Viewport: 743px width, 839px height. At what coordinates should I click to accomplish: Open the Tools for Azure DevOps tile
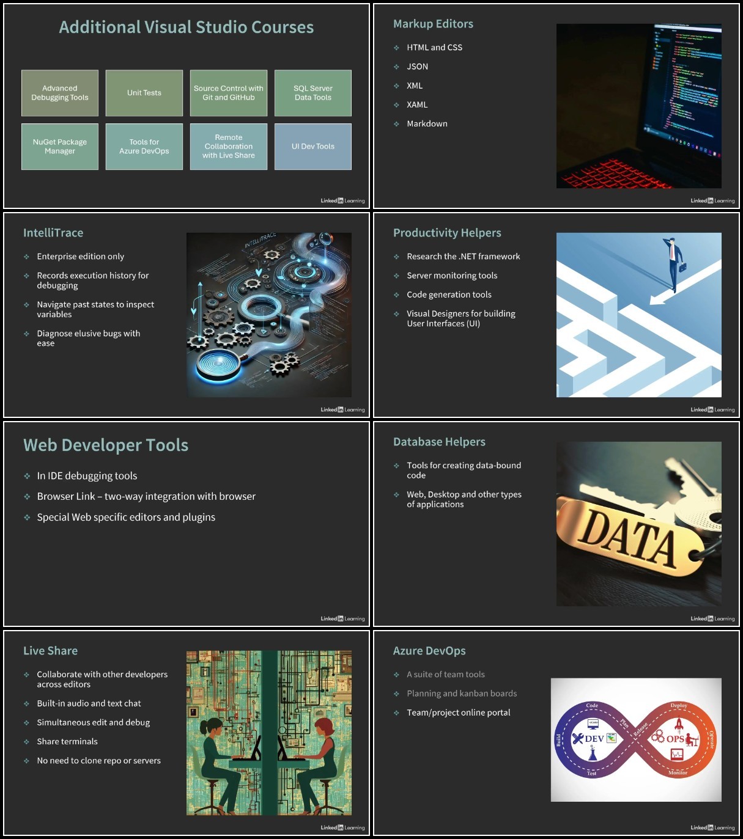coord(144,147)
